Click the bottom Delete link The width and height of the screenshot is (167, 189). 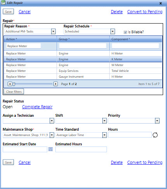tap(117, 162)
